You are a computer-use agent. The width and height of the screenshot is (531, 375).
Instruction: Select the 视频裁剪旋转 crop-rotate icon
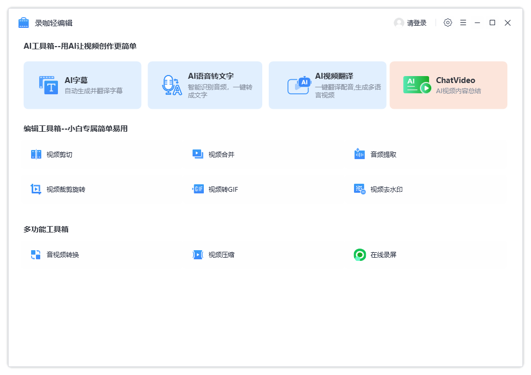pyautogui.click(x=36, y=189)
